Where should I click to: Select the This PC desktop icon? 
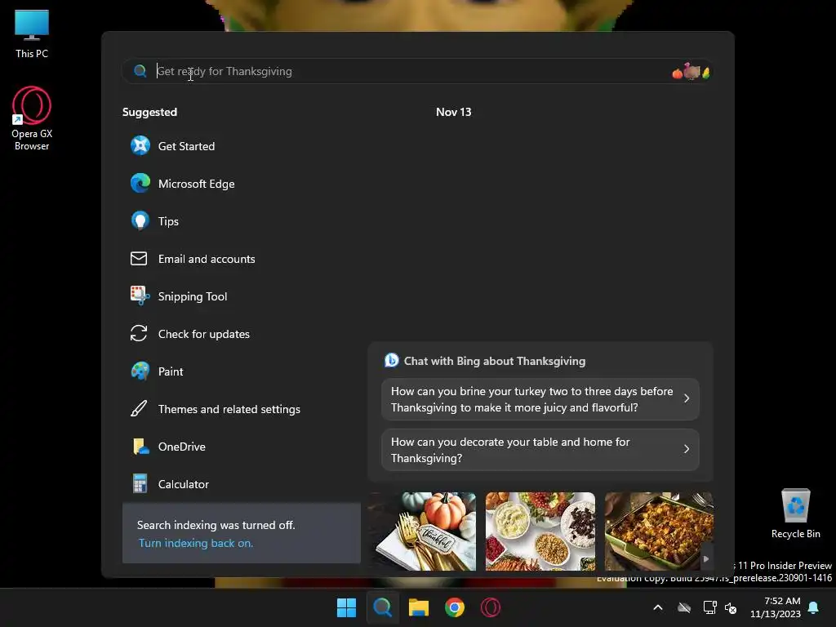(x=32, y=33)
